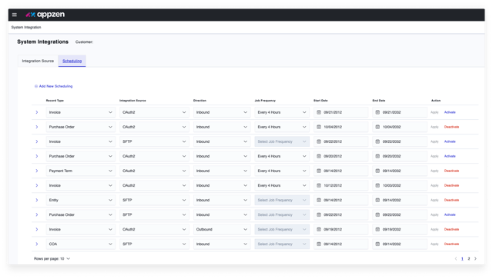Deactivate the Outbound Invoice schedule
This screenshot has width=493, height=279.
point(451,229)
